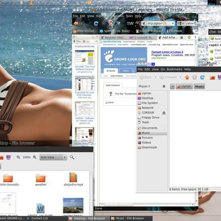221x221 pixels.
Task: Click Back button in Music file browser
Action: [x=145, y=77]
